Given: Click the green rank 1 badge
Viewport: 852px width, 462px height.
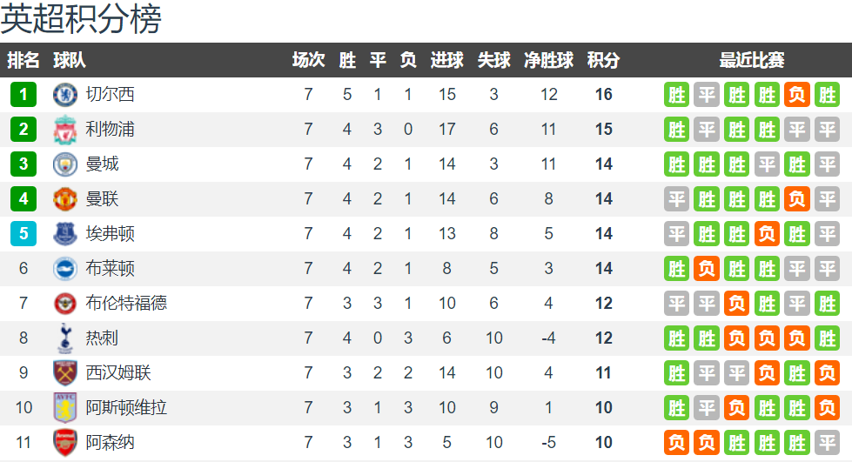Looking at the screenshot, I should pyautogui.click(x=23, y=95).
